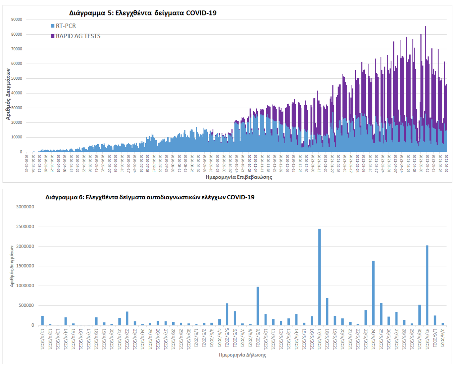Click the Ημερομηνία Επιβεβαίωσης axis title
This screenshot has width=461, height=385.
tap(239, 177)
